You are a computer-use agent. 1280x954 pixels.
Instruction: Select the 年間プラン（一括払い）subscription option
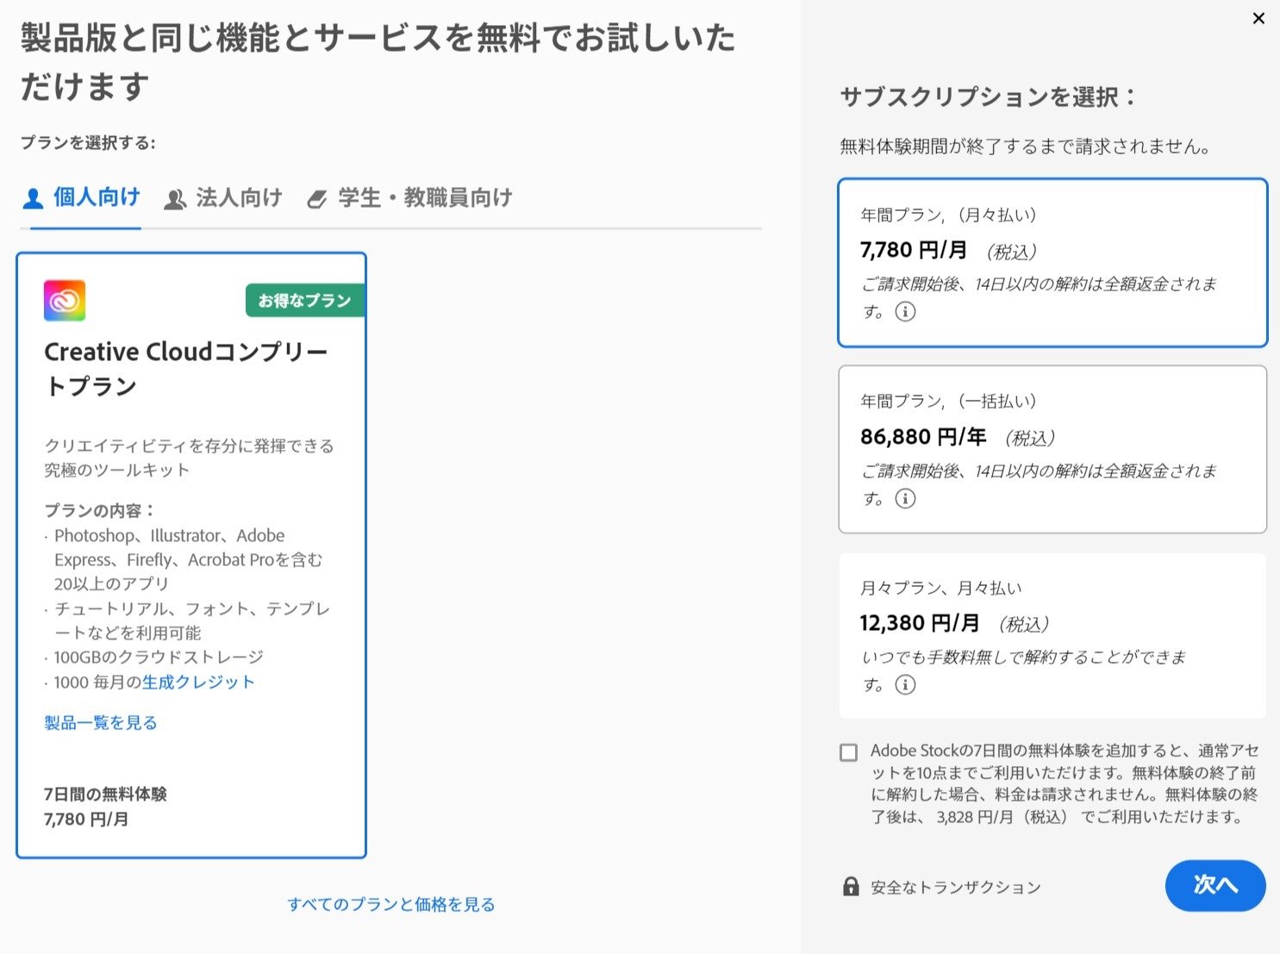(x=1052, y=448)
